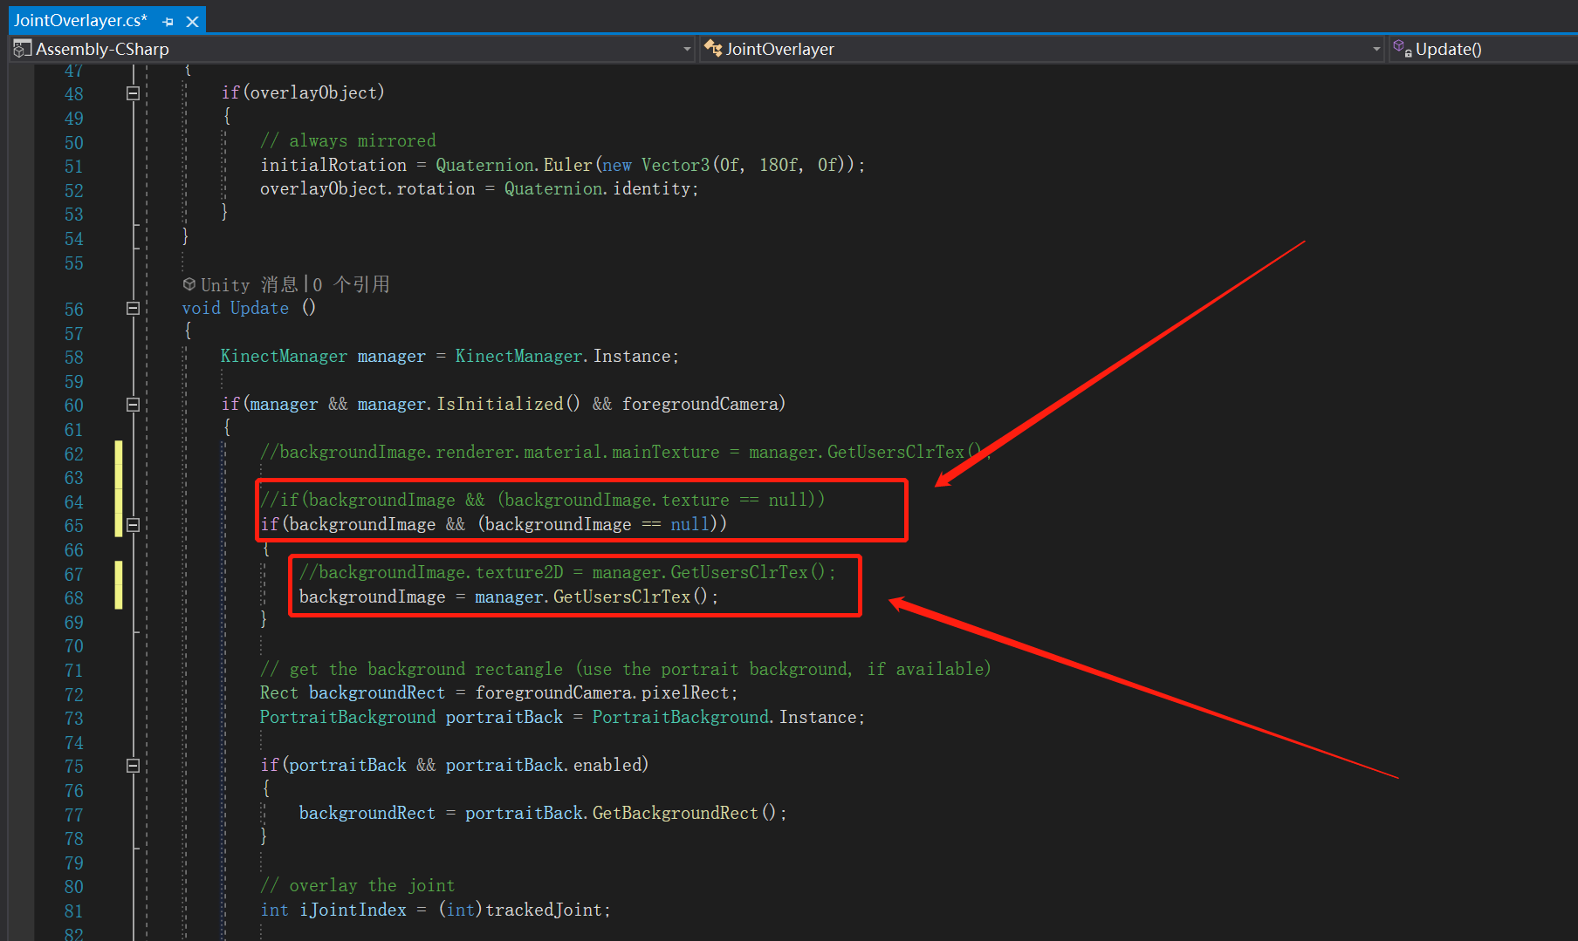This screenshot has width=1578, height=941.
Task: Collapse the Update method code block
Action: click(133, 309)
